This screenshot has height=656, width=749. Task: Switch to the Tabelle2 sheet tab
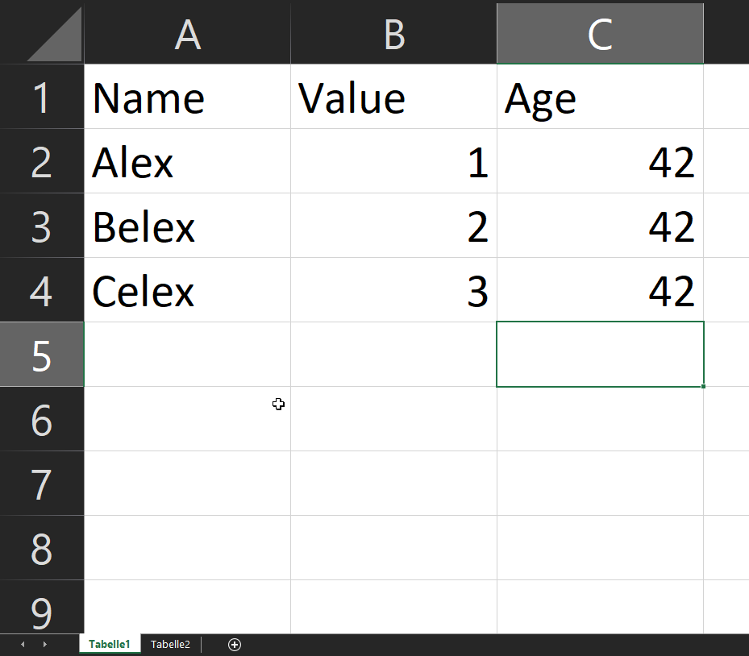coord(170,645)
